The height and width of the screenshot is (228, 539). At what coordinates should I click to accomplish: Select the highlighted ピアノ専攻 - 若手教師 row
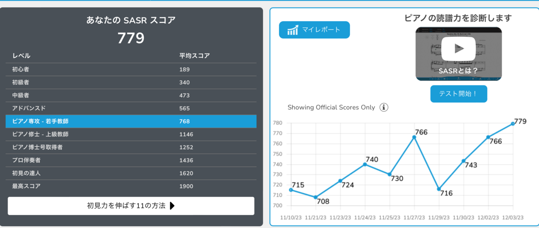pyautogui.click(x=131, y=121)
